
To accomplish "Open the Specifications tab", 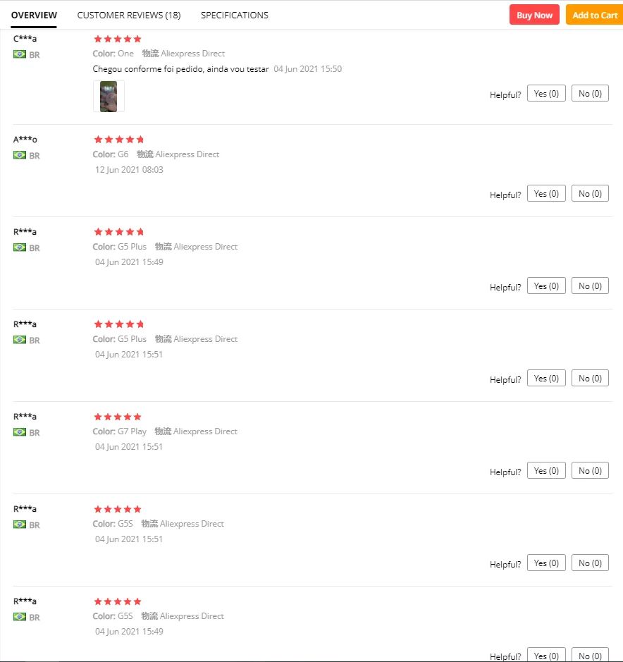I will 234,15.
